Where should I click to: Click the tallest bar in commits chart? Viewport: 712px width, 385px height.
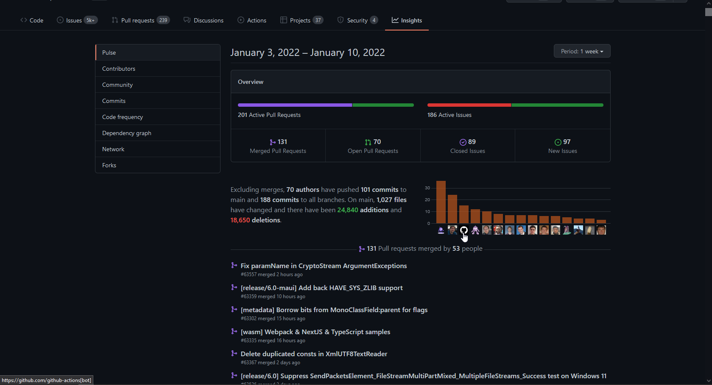[x=441, y=202]
